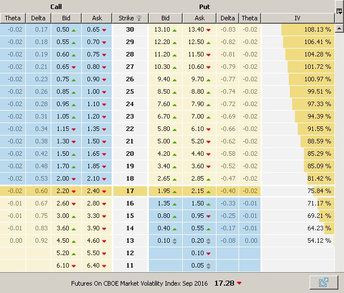
Task: Click the put Bid column header
Action: [x=165, y=18]
